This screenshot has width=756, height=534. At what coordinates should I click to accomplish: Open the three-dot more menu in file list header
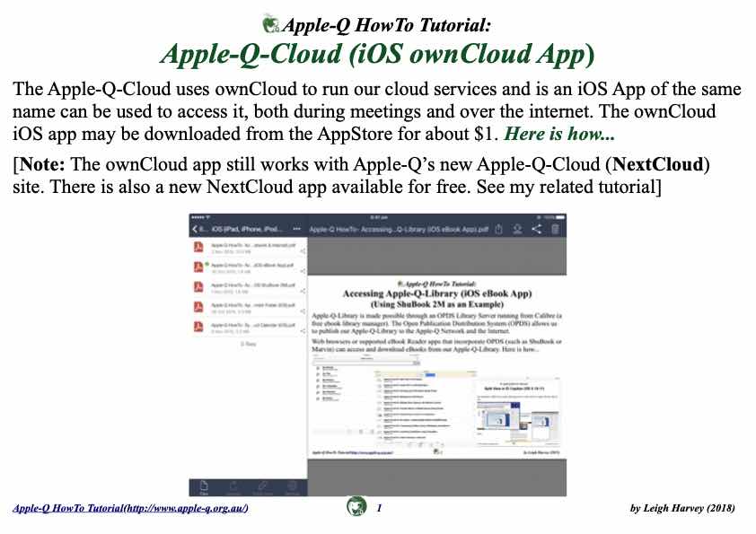(x=296, y=229)
